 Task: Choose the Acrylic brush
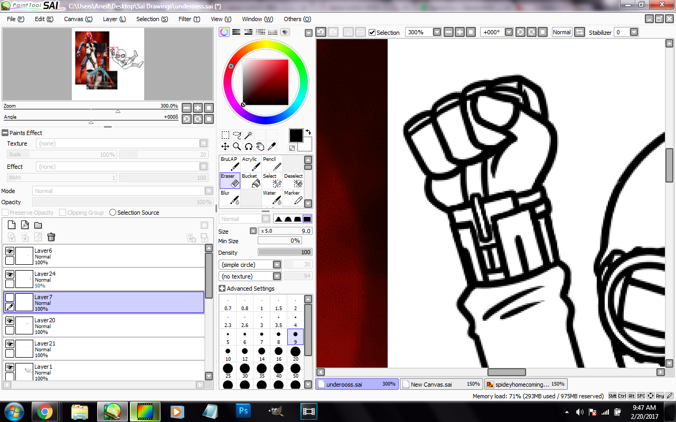pyautogui.click(x=251, y=164)
